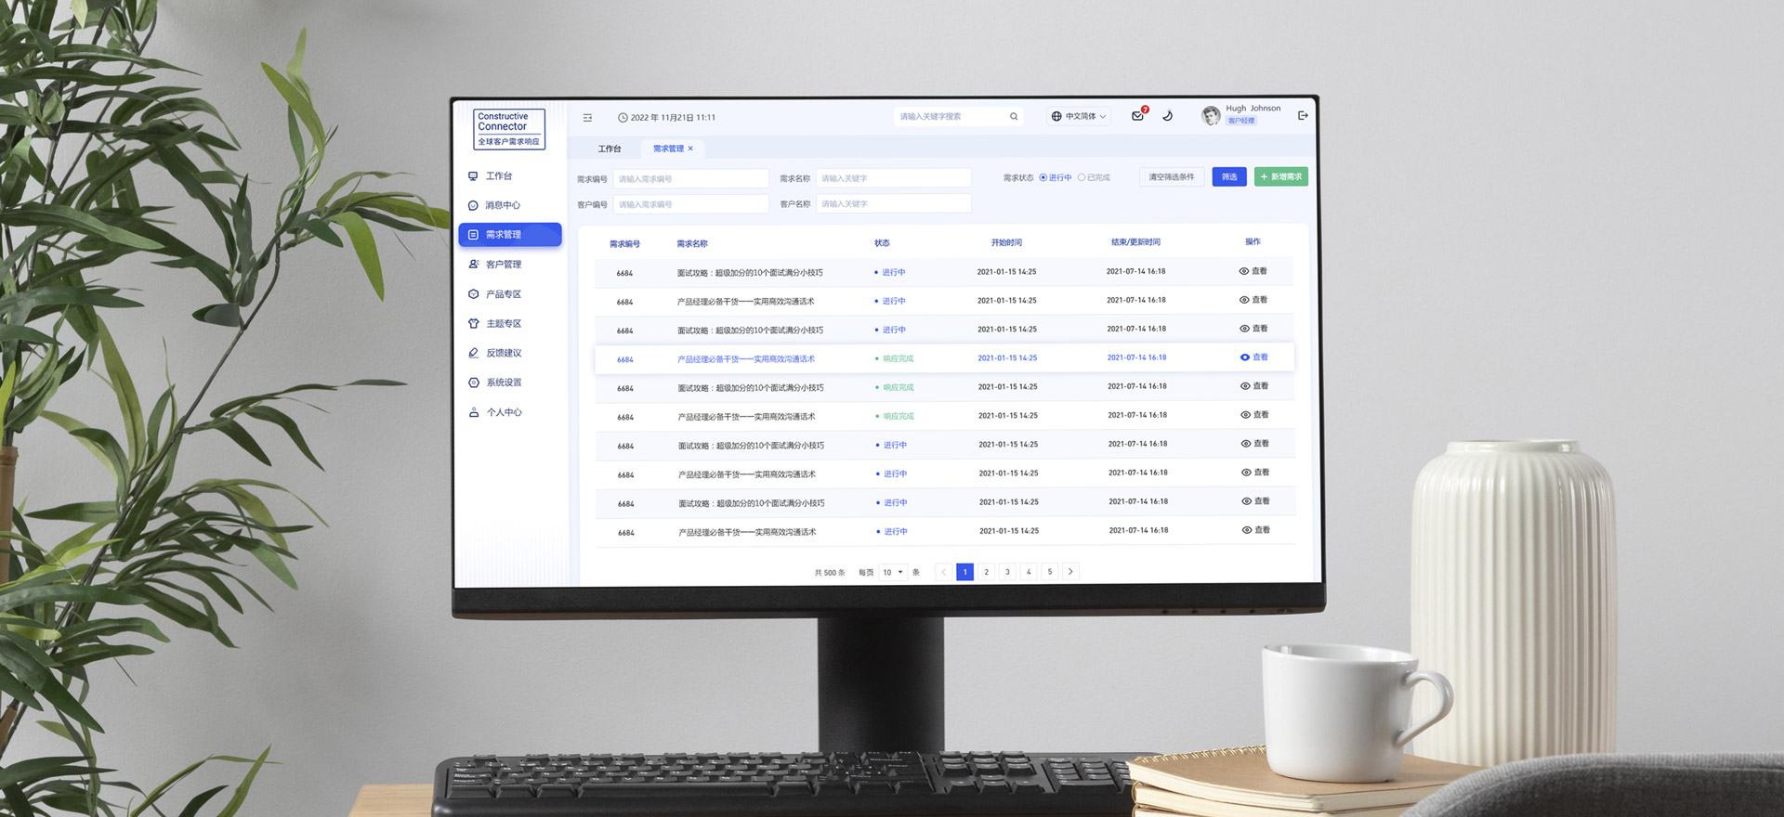The height and width of the screenshot is (817, 1784).
Task: Go to page 5 in pagination
Action: pyautogui.click(x=1050, y=572)
